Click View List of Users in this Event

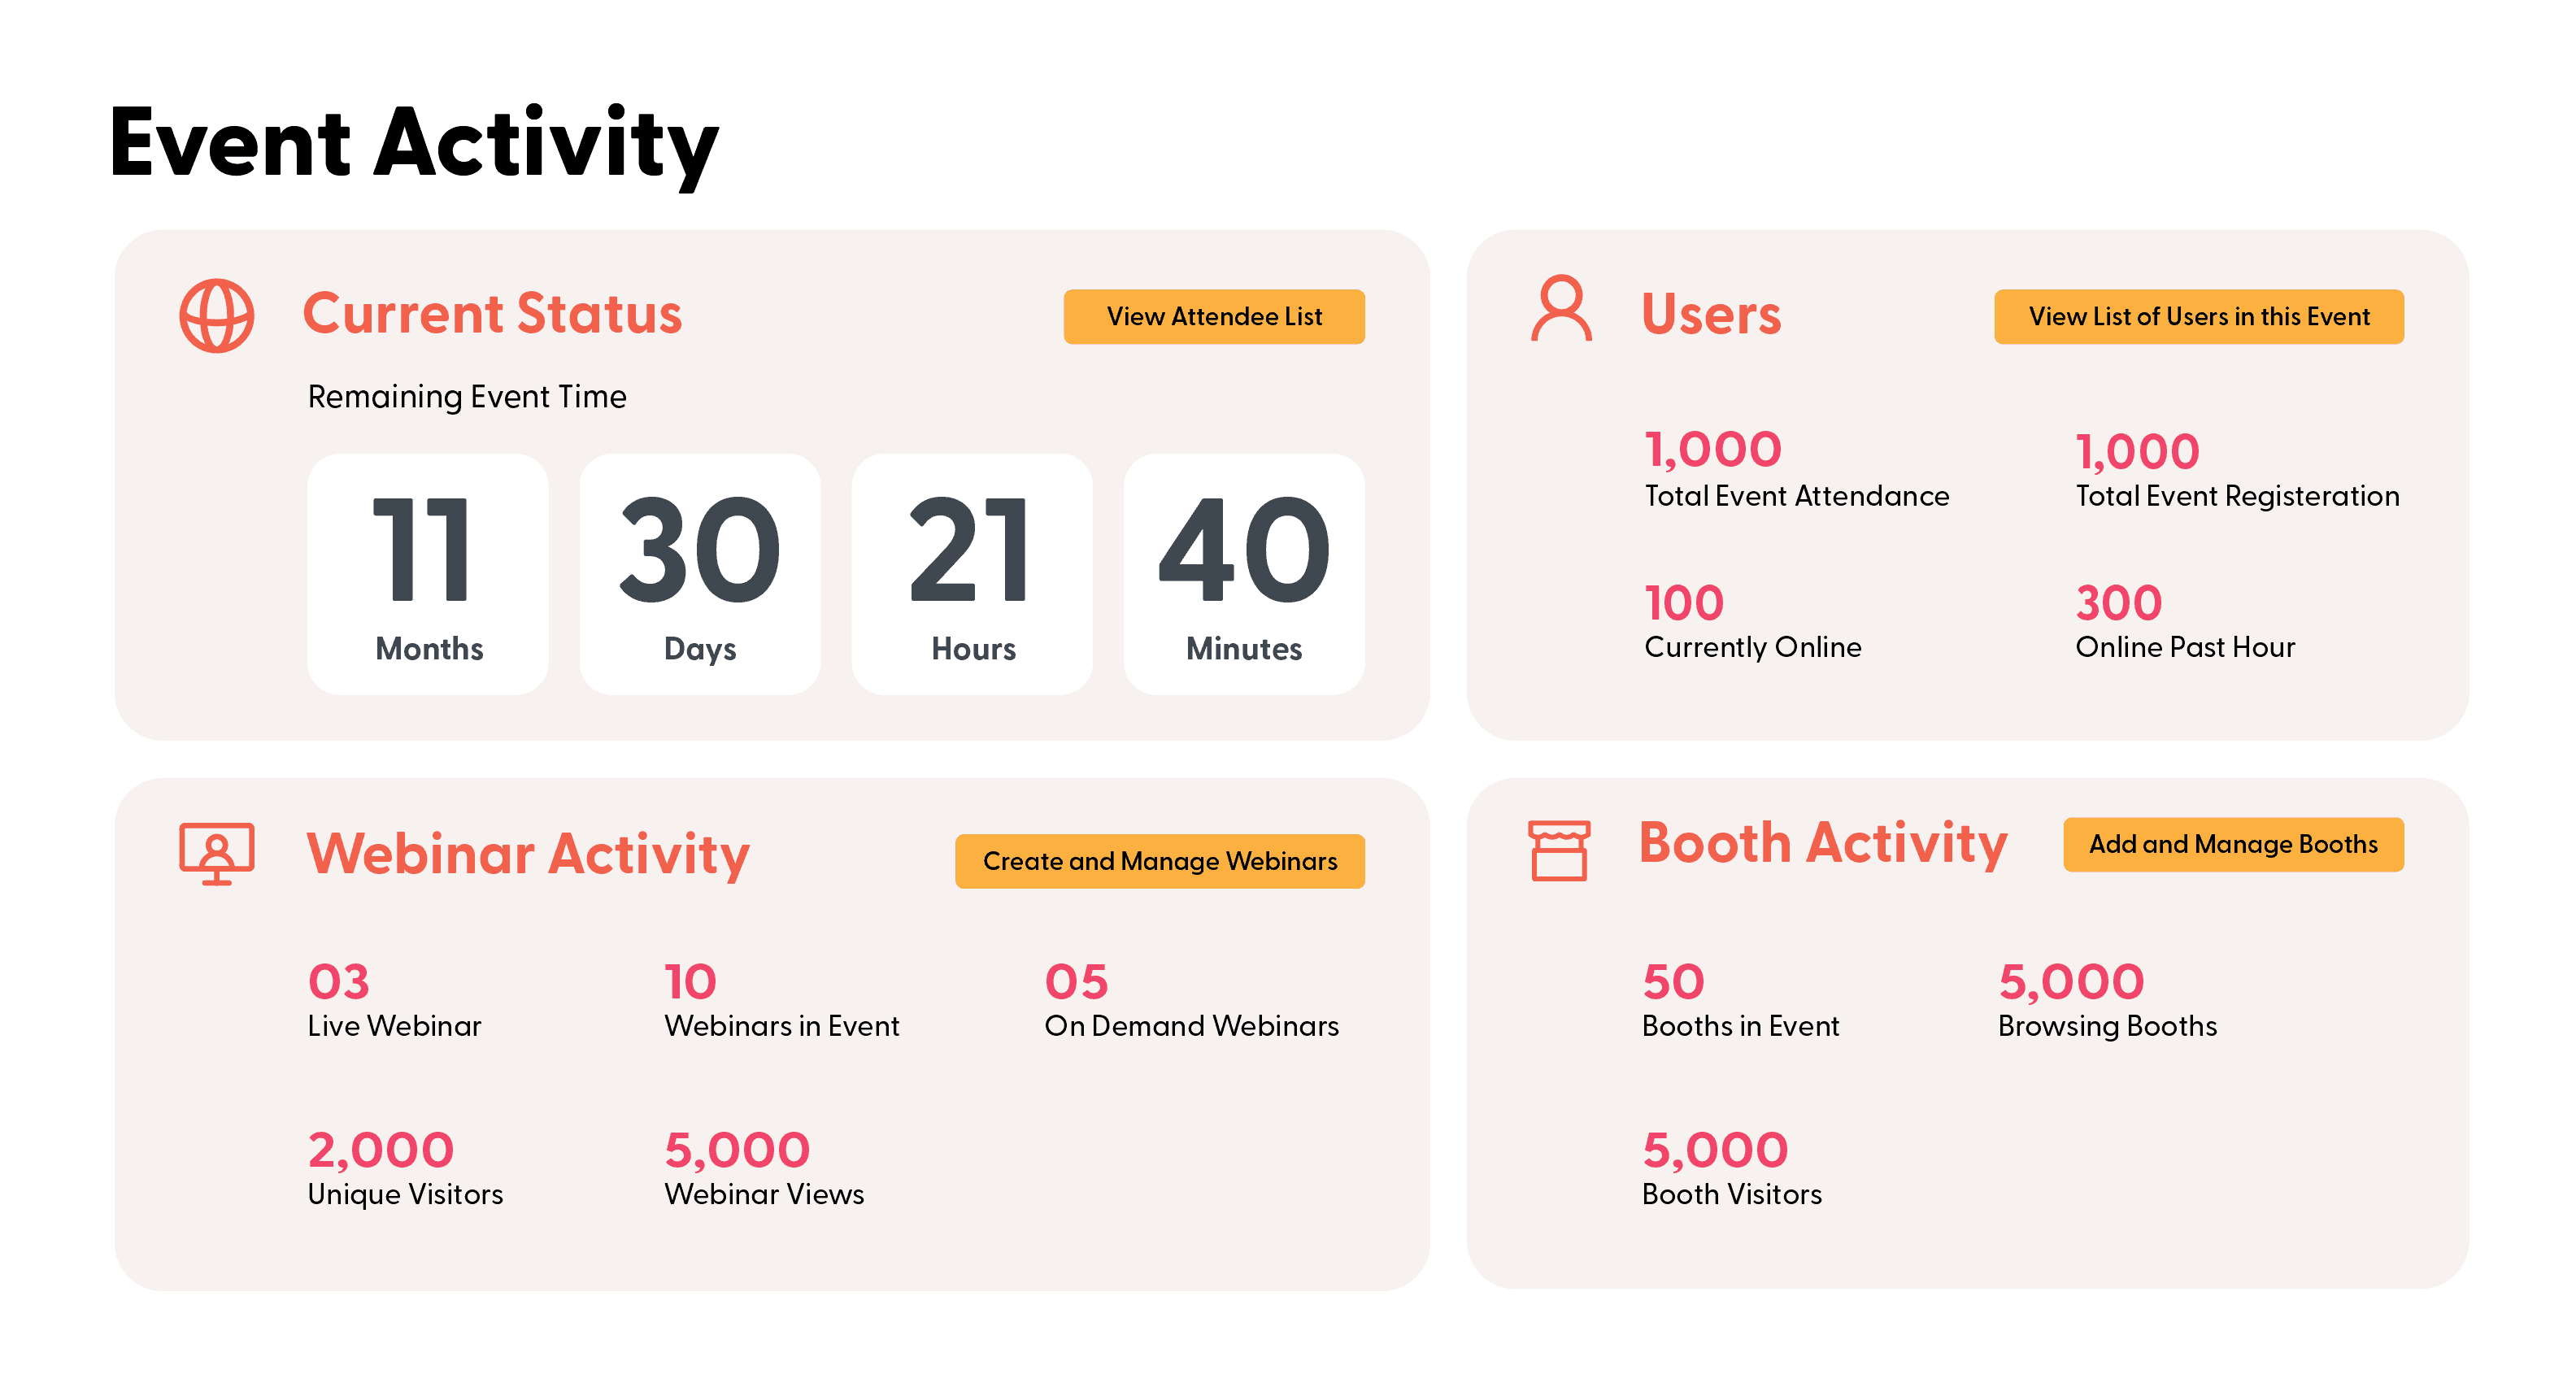[2199, 317]
